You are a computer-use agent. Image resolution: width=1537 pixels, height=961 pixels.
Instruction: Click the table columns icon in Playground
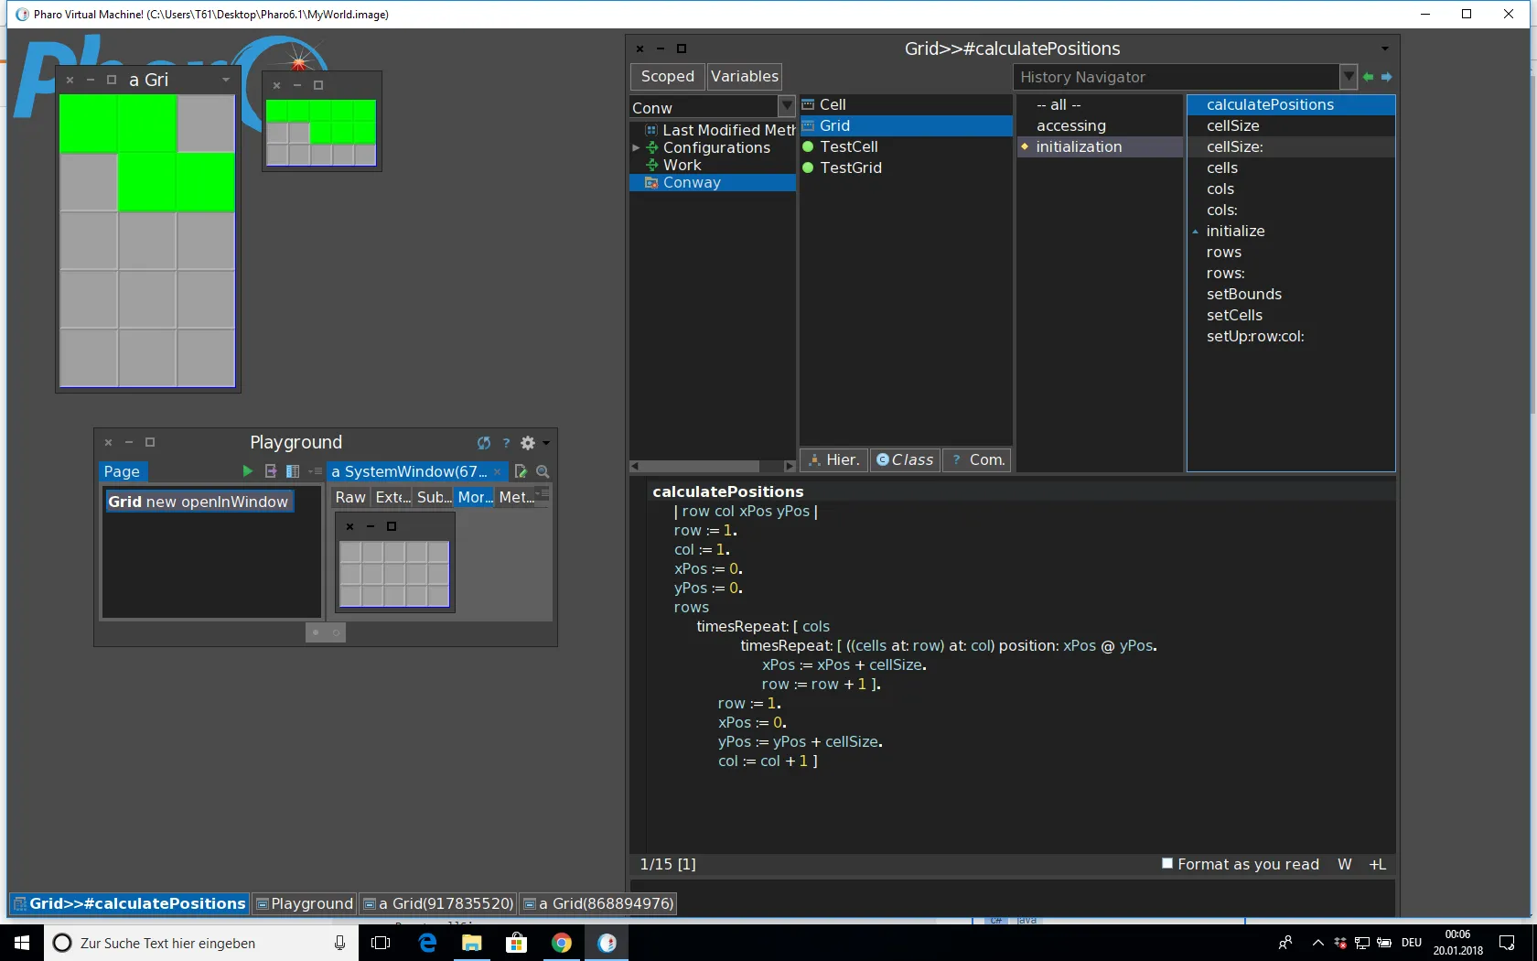293,471
